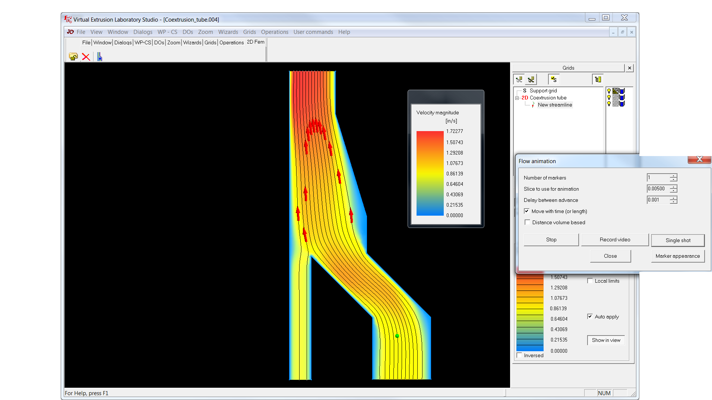This screenshot has width=712, height=400.
Task: Select the New streamline tree item
Action: 555,105
